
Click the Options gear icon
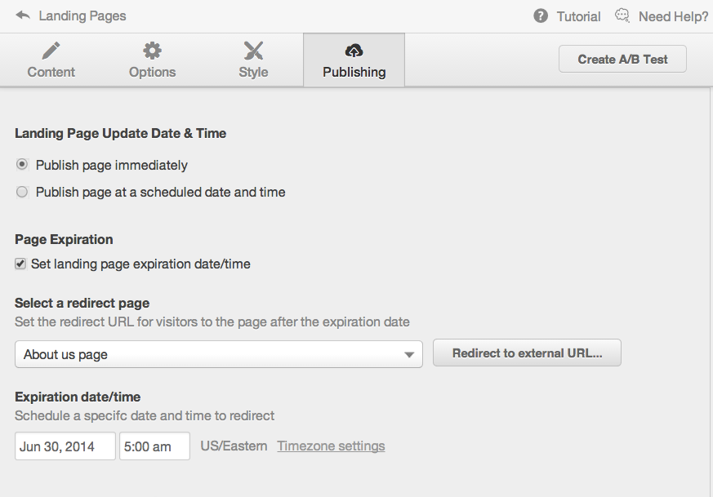(x=152, y=51)
